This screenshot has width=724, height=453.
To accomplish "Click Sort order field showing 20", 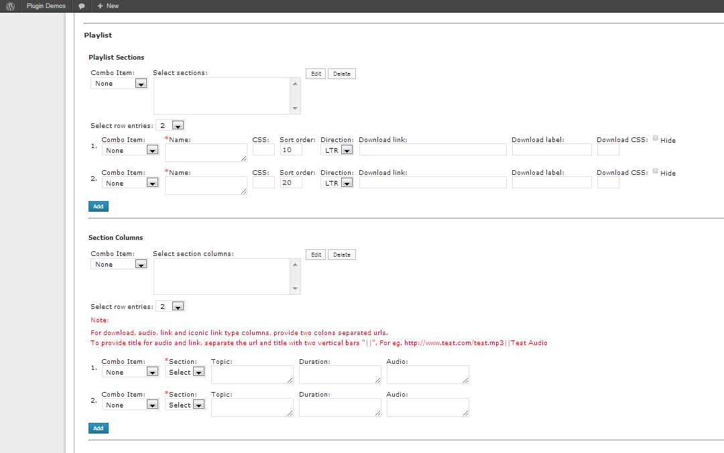I will (291, 182).
